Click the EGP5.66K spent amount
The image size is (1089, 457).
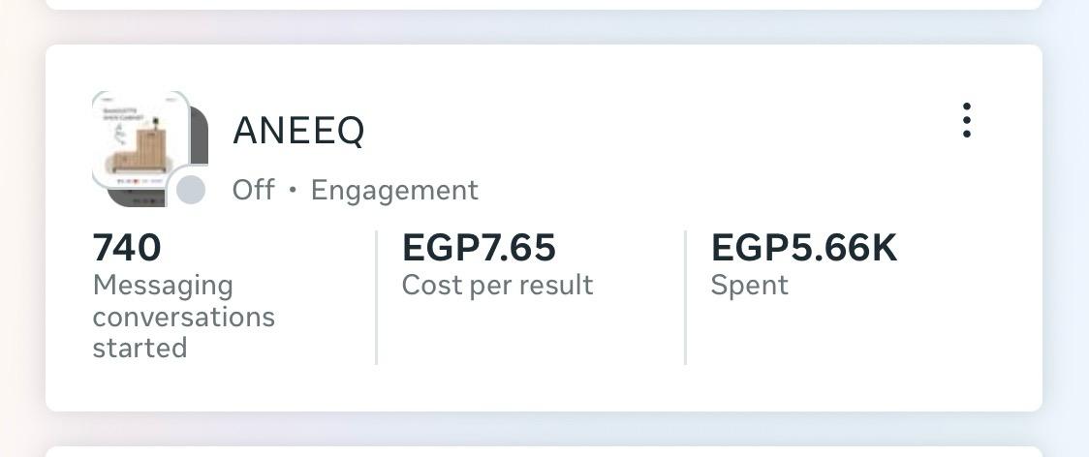tap(804, 248)
